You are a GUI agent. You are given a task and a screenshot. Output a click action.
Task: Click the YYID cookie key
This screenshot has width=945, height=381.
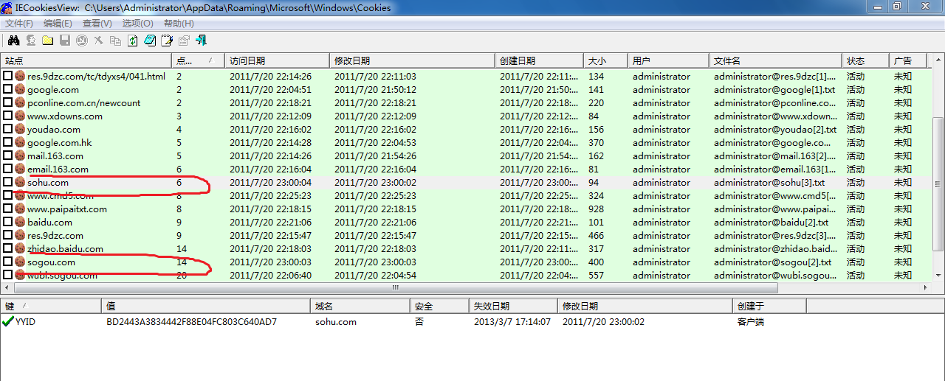point(25,321)
